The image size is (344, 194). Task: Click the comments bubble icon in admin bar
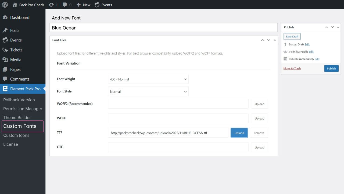(x=65, y=5)
